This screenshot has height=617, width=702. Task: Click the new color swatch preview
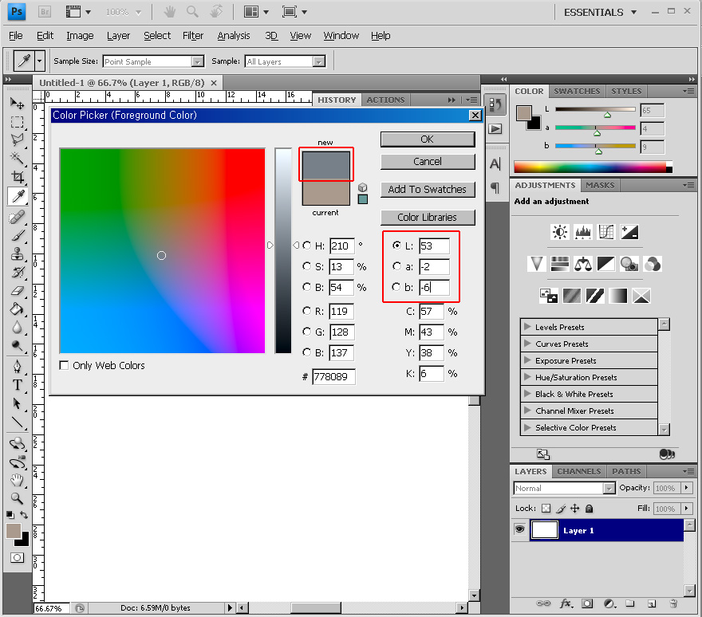coord(325,166)
